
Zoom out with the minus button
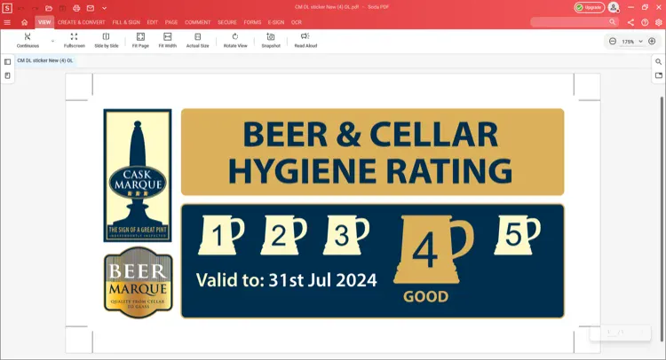click(613, 41)
